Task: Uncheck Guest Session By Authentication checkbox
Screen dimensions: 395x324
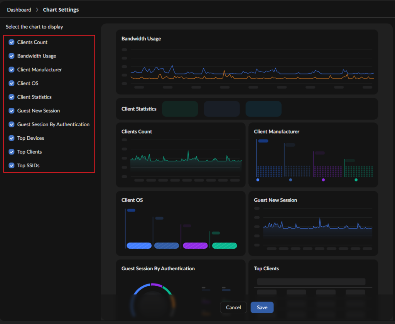Action: coord(12,124)
